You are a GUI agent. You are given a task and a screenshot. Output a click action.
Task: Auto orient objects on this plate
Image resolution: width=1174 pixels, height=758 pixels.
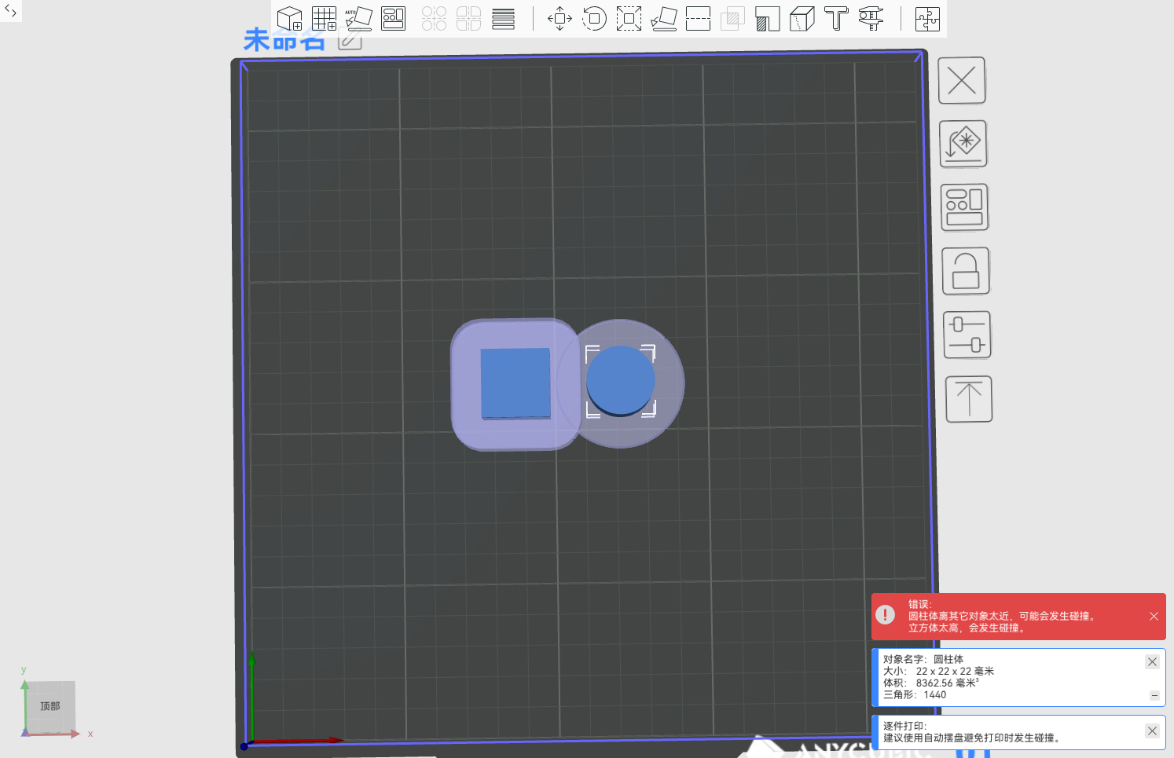tap(963, 144)
